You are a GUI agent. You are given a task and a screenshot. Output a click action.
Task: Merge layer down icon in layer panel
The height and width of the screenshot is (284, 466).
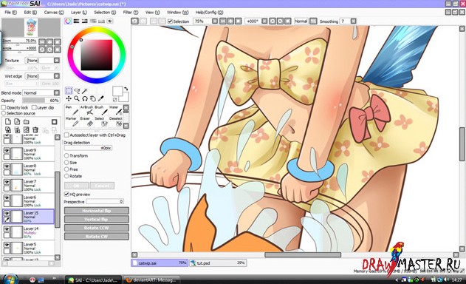pos(17,129)
